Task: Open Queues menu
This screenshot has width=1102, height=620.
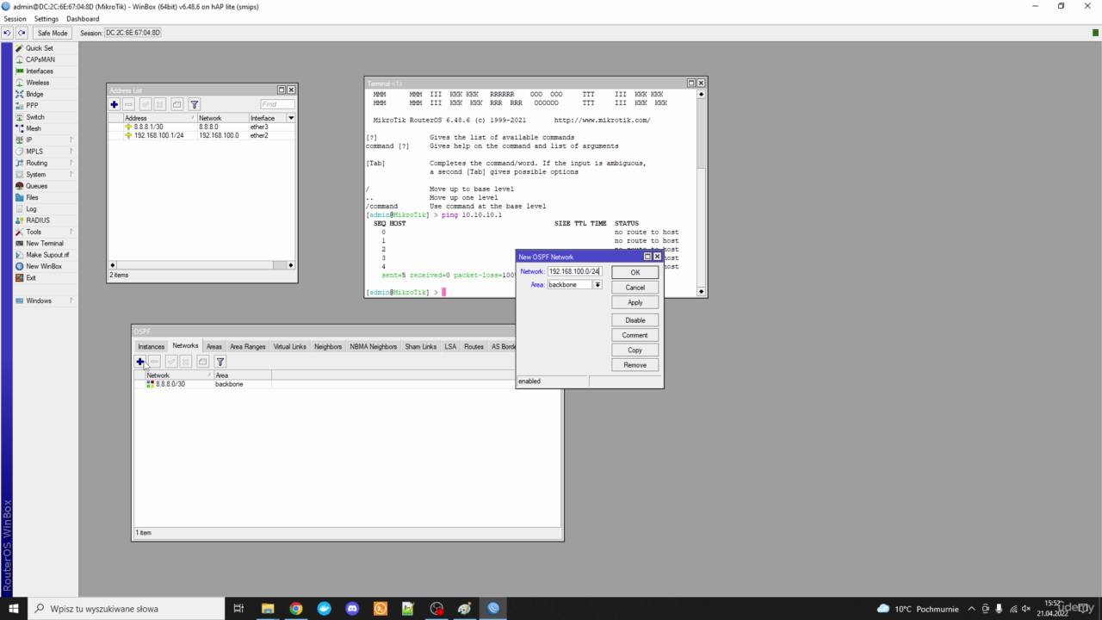Action: click(x=36, y=186)
